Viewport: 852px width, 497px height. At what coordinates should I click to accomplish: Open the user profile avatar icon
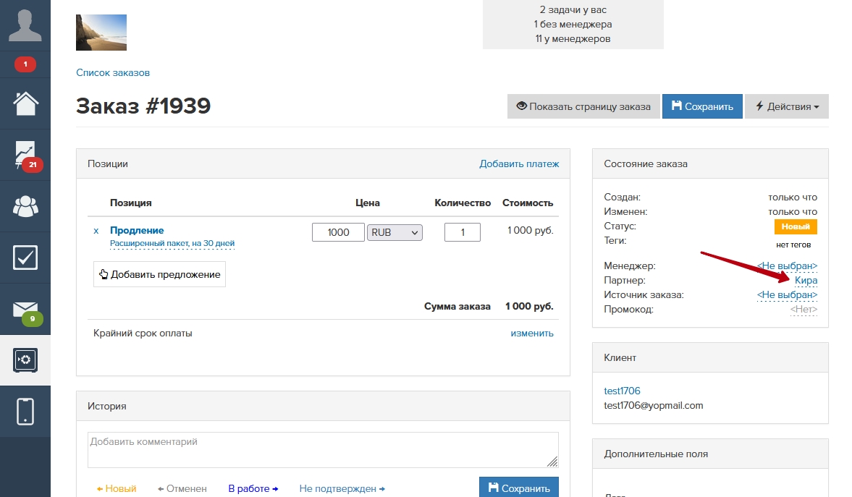coord(25,25)
